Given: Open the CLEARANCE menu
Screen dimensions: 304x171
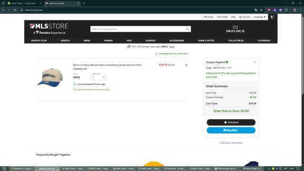Looking at the screenshot, I should point(264,40).
